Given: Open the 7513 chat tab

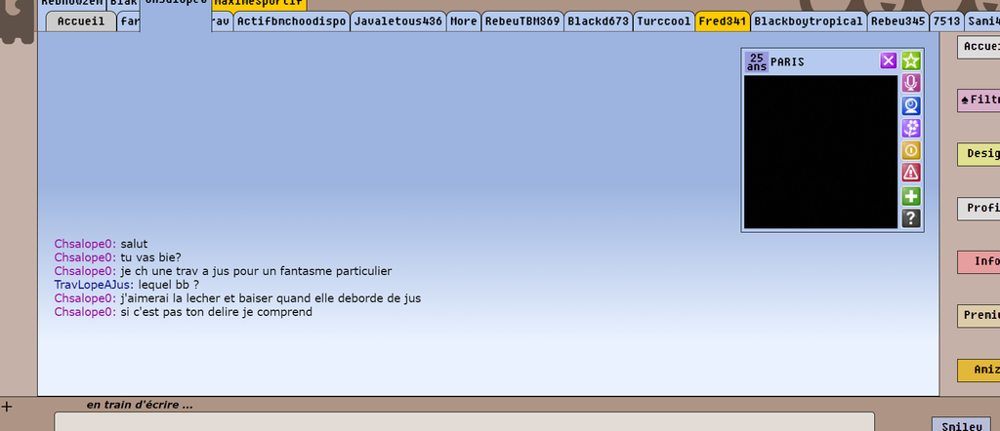Looking at the screenshot, I should pos(946,21).
